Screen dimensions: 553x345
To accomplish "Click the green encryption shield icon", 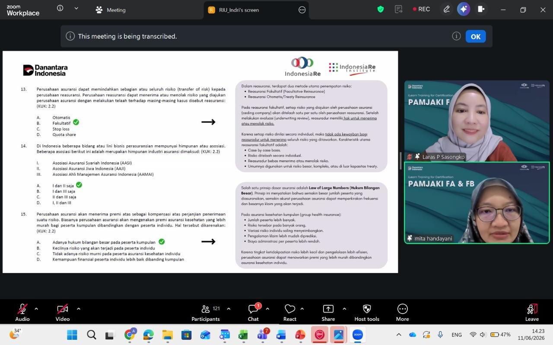I will [x=381, y=9].
